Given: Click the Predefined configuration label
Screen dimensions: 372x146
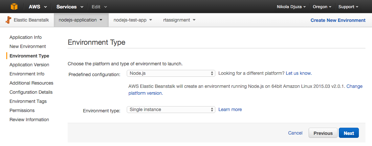Looking at the screenshot, I should [95, 74].
